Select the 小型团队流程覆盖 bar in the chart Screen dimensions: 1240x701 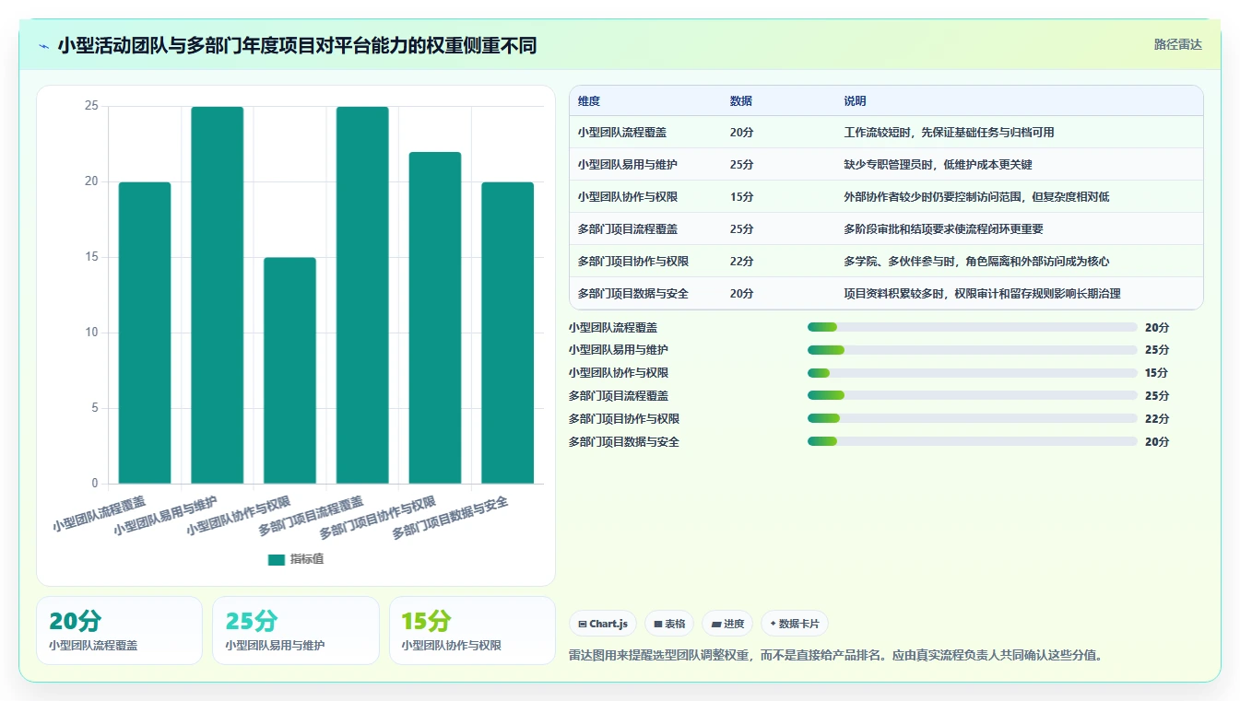[x=145, y=333]
